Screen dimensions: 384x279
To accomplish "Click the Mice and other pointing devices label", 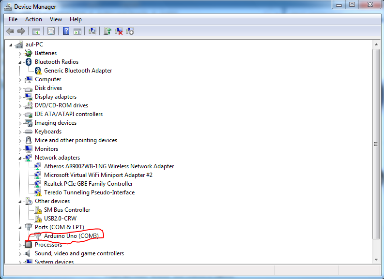I will click(x=76, y=140).
